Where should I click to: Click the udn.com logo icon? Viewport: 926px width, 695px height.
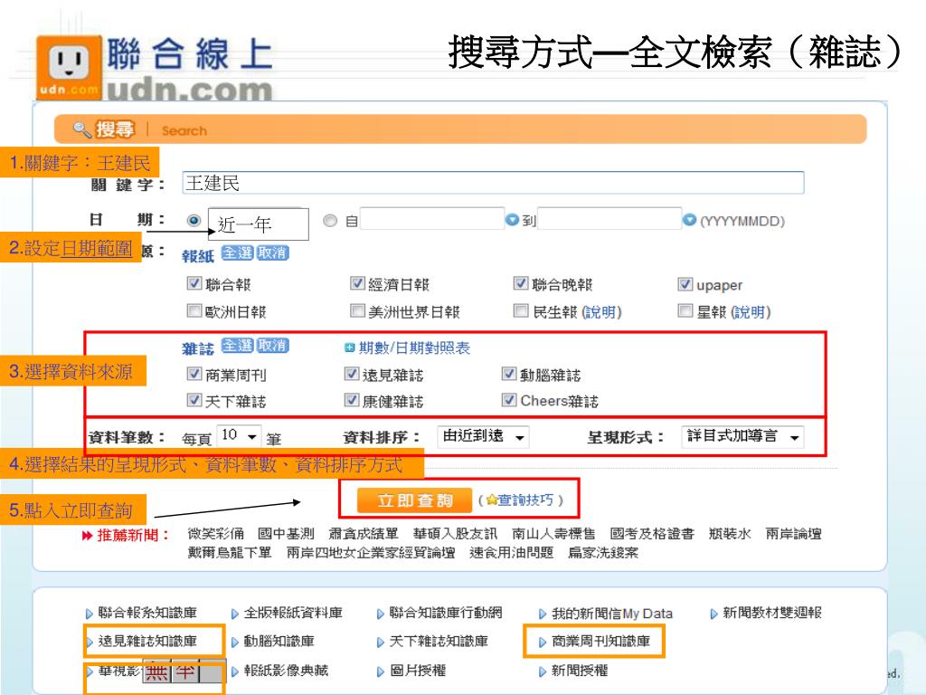coord(69,66)
